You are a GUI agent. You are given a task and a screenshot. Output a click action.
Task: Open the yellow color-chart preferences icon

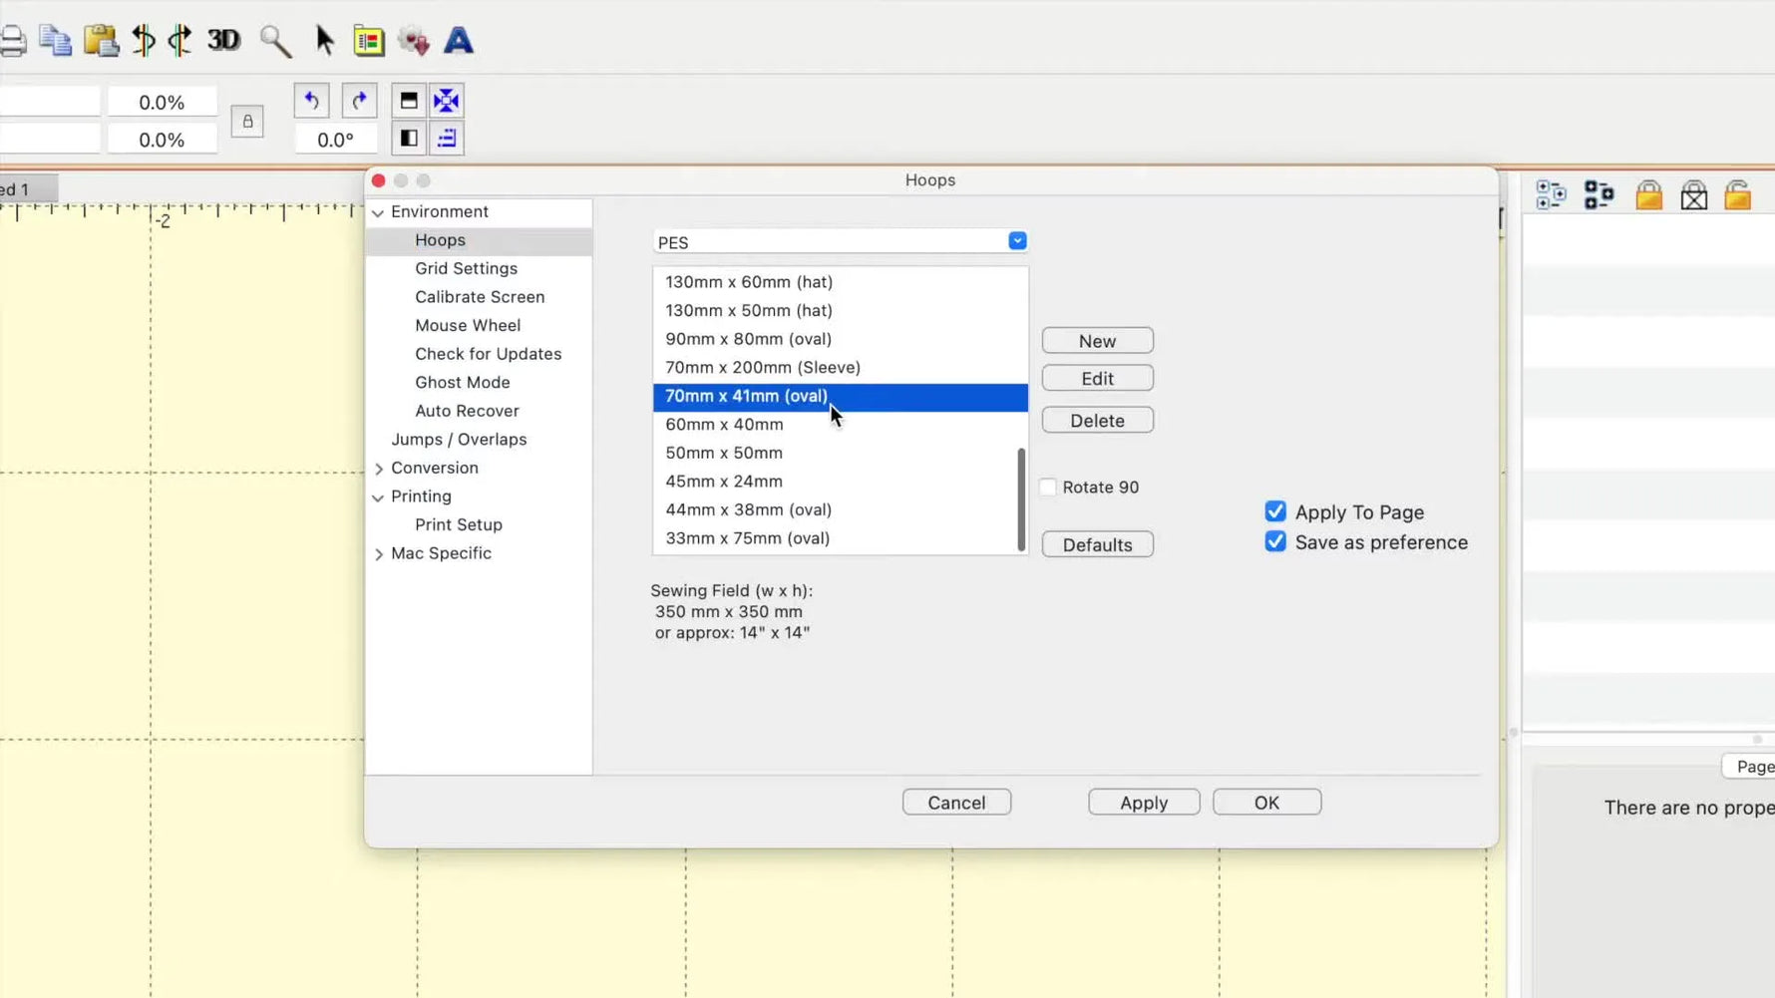369,41
